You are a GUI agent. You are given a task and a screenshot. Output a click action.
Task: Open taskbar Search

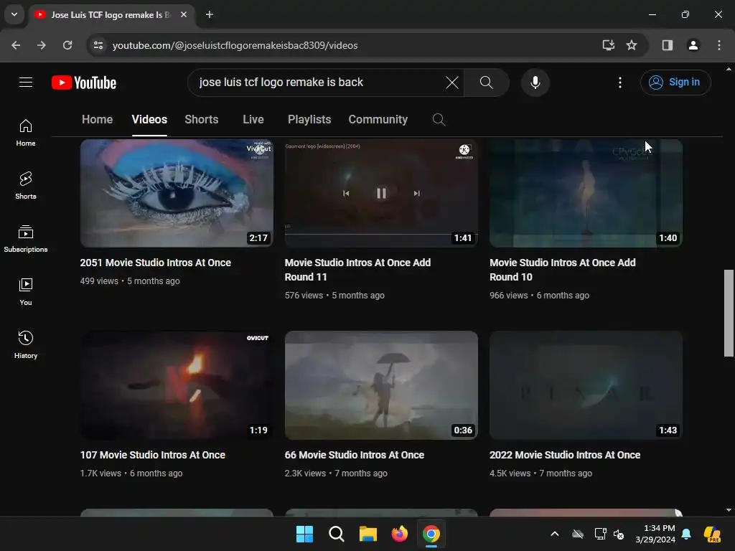click(x=336, y=534)
